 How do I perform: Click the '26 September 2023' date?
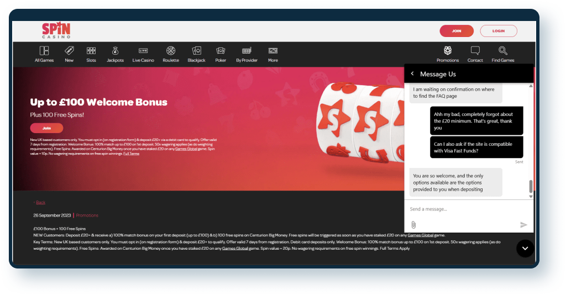click(x=52, y=215)
